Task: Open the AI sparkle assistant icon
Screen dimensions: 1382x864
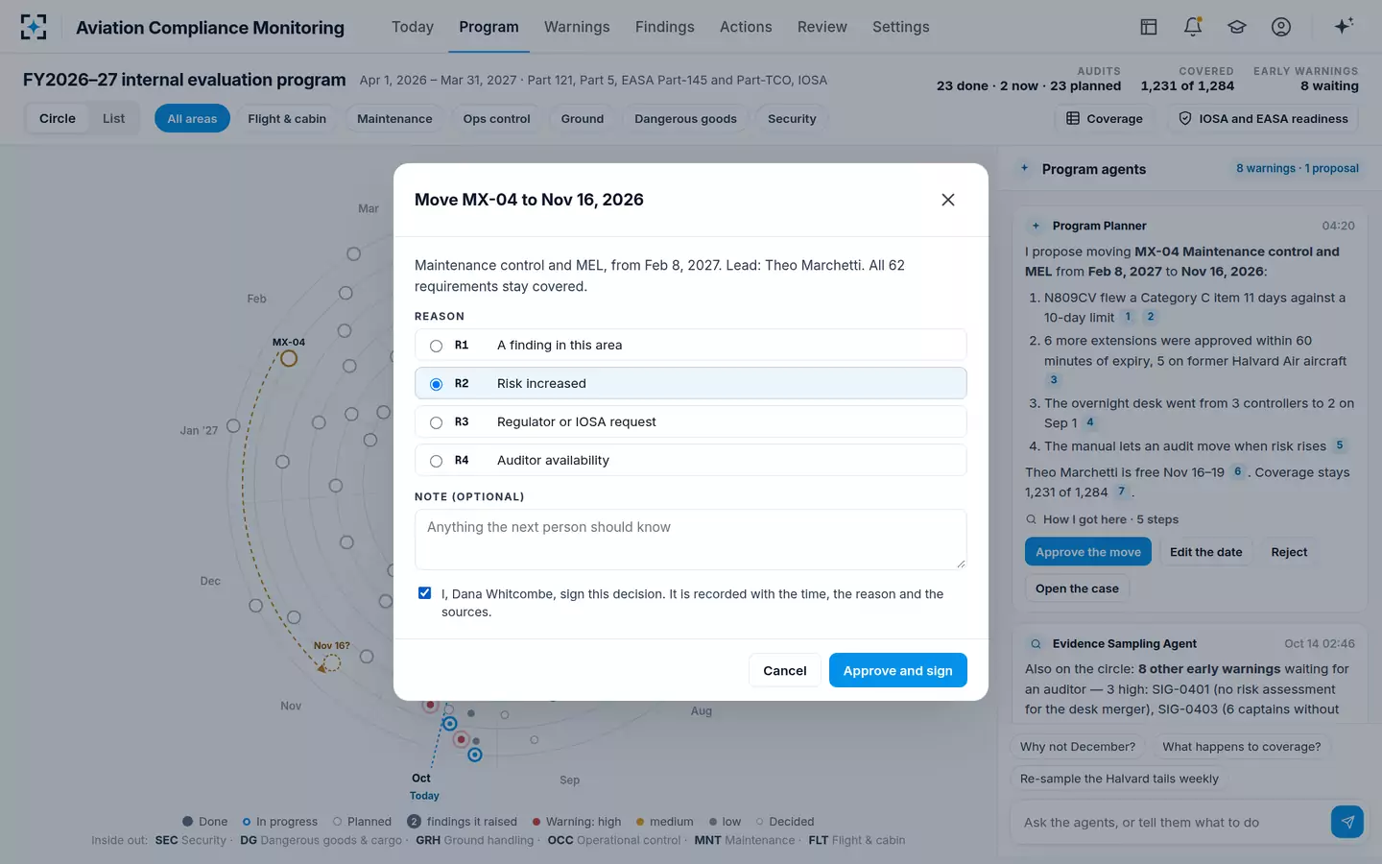Action: click(x=1344, y=26)
